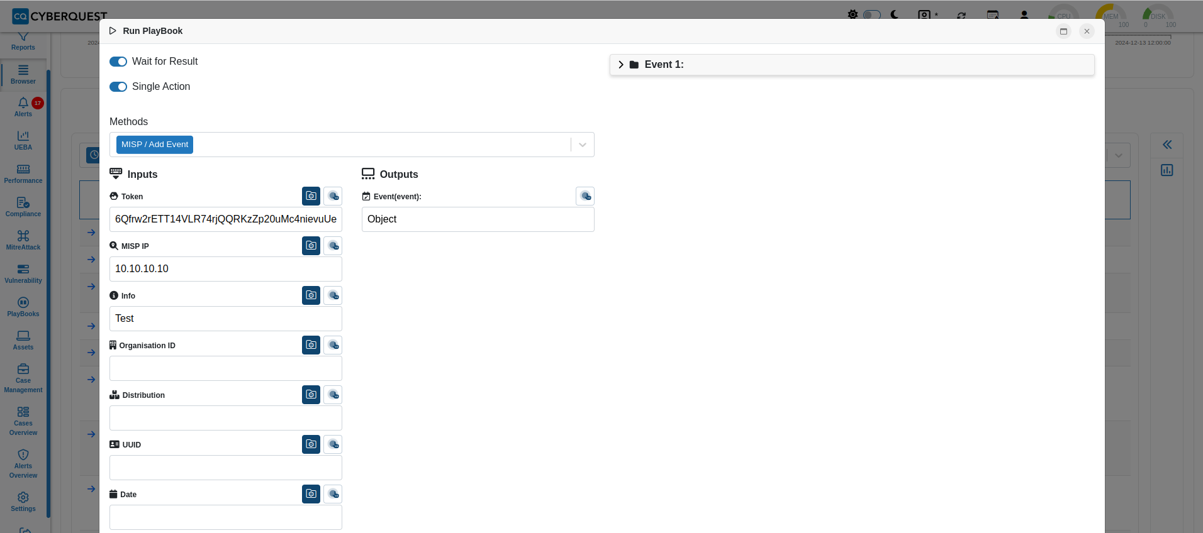Open the Methods dropdown arrow
Screen dimensions: 1203x533
(583, 145)
